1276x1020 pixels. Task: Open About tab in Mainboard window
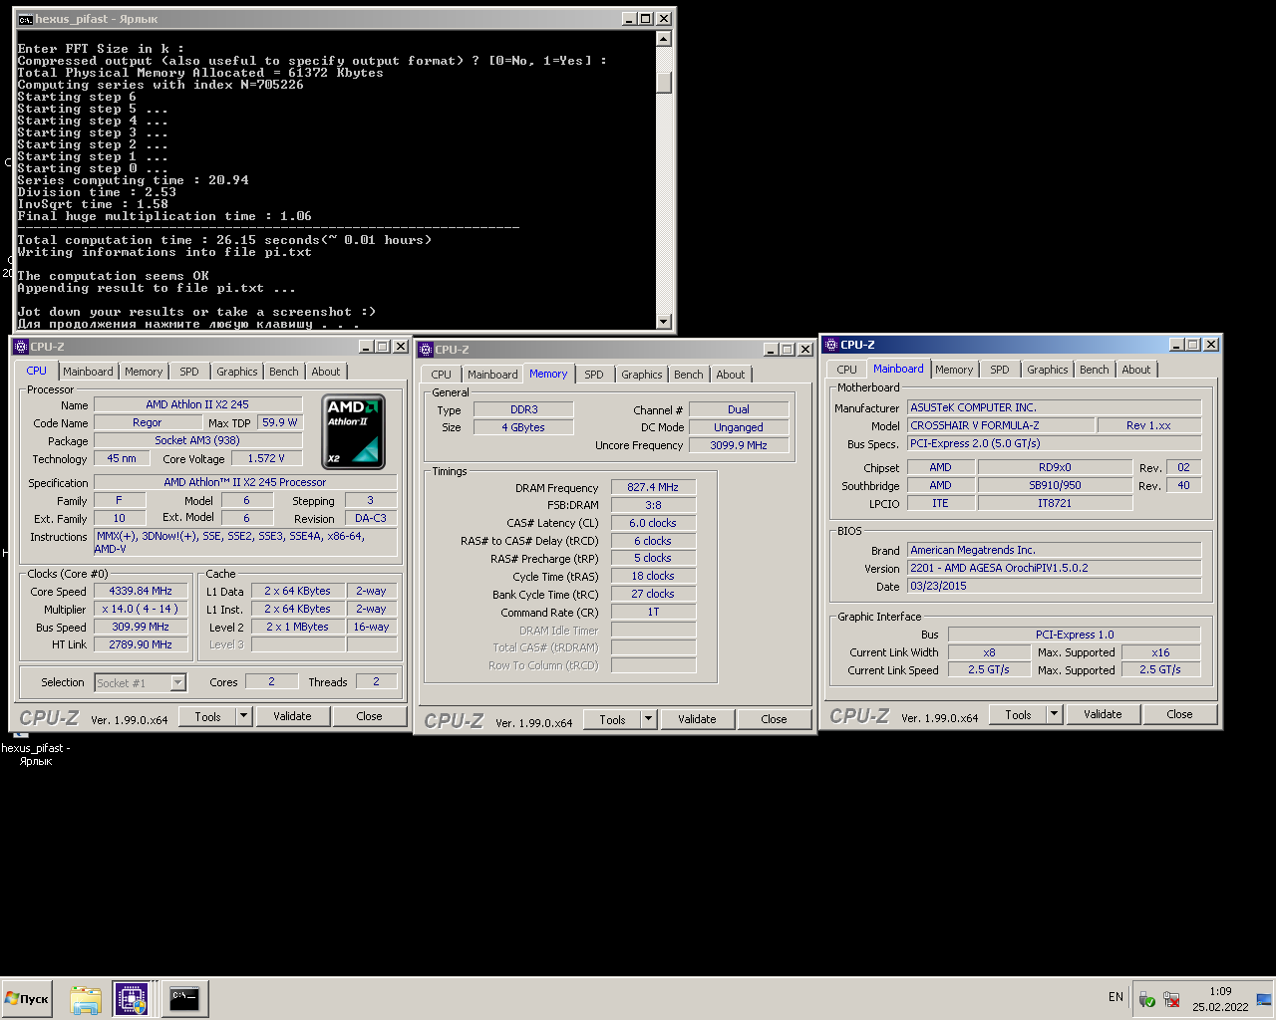pos(1136,370)
